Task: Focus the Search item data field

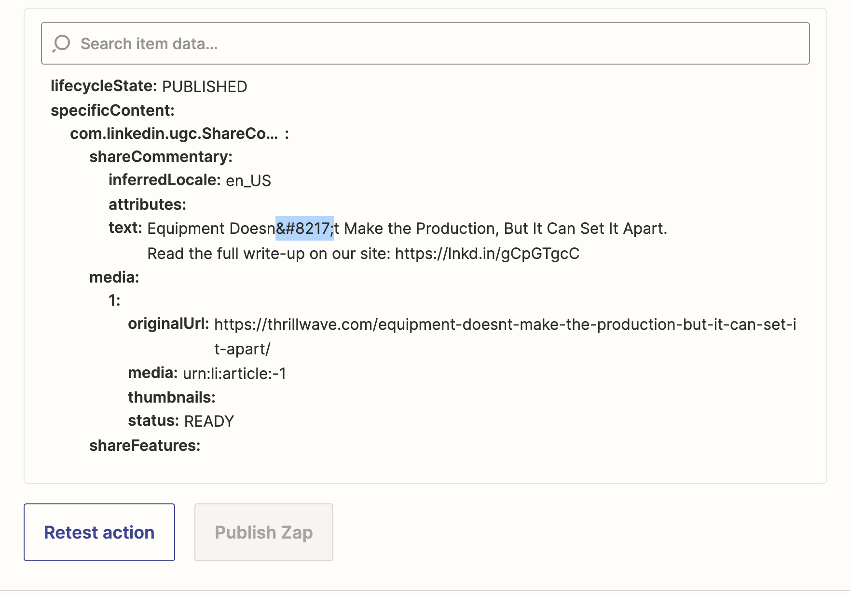Action: pos(425,43)
